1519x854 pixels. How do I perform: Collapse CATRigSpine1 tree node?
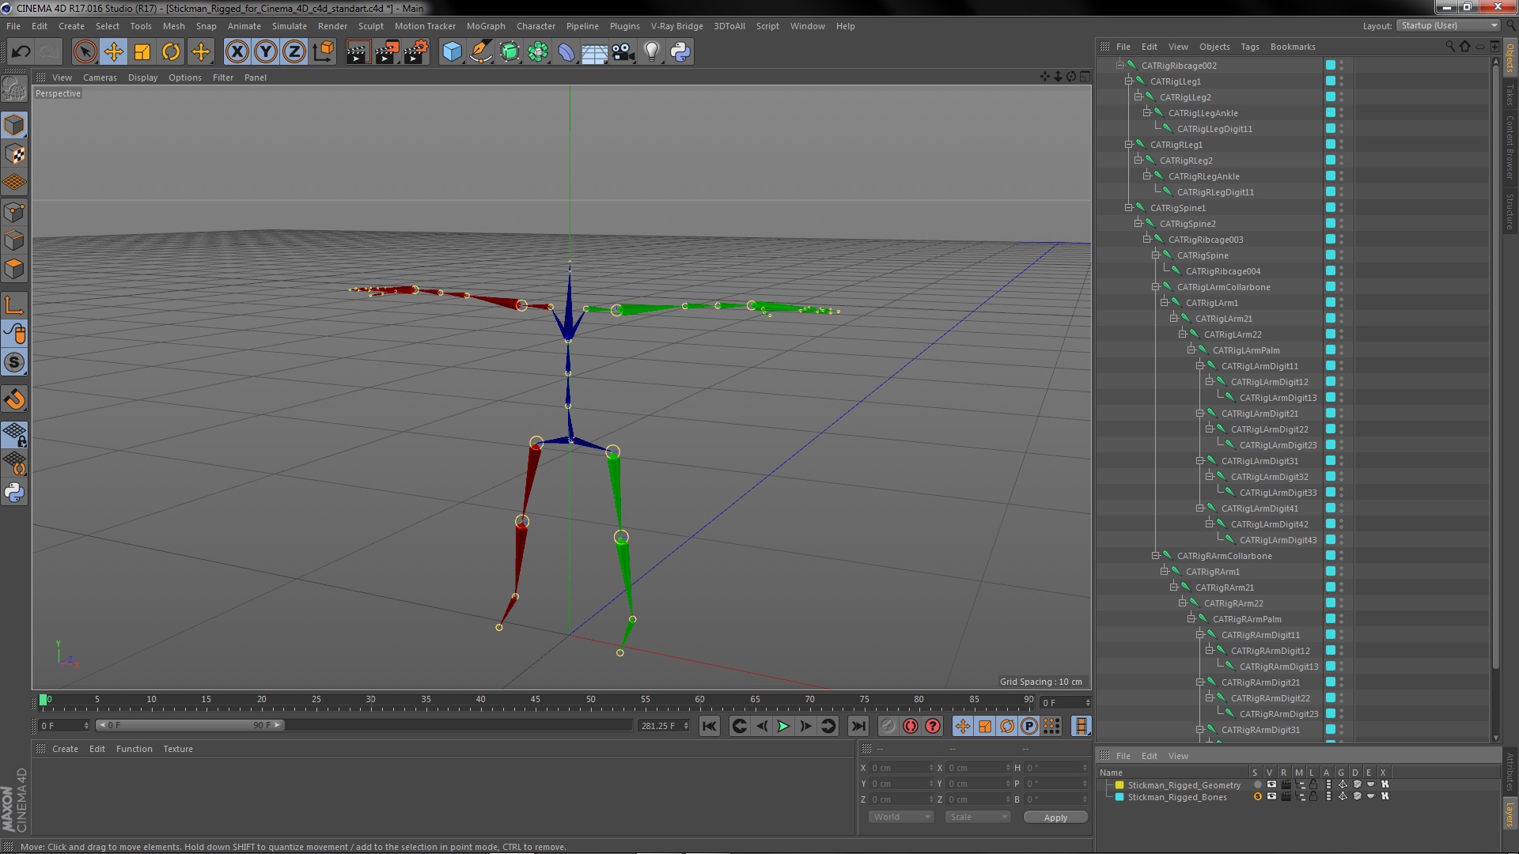click(1129, 207)
